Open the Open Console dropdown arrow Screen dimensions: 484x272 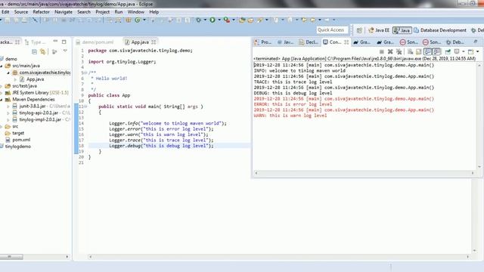477,51
